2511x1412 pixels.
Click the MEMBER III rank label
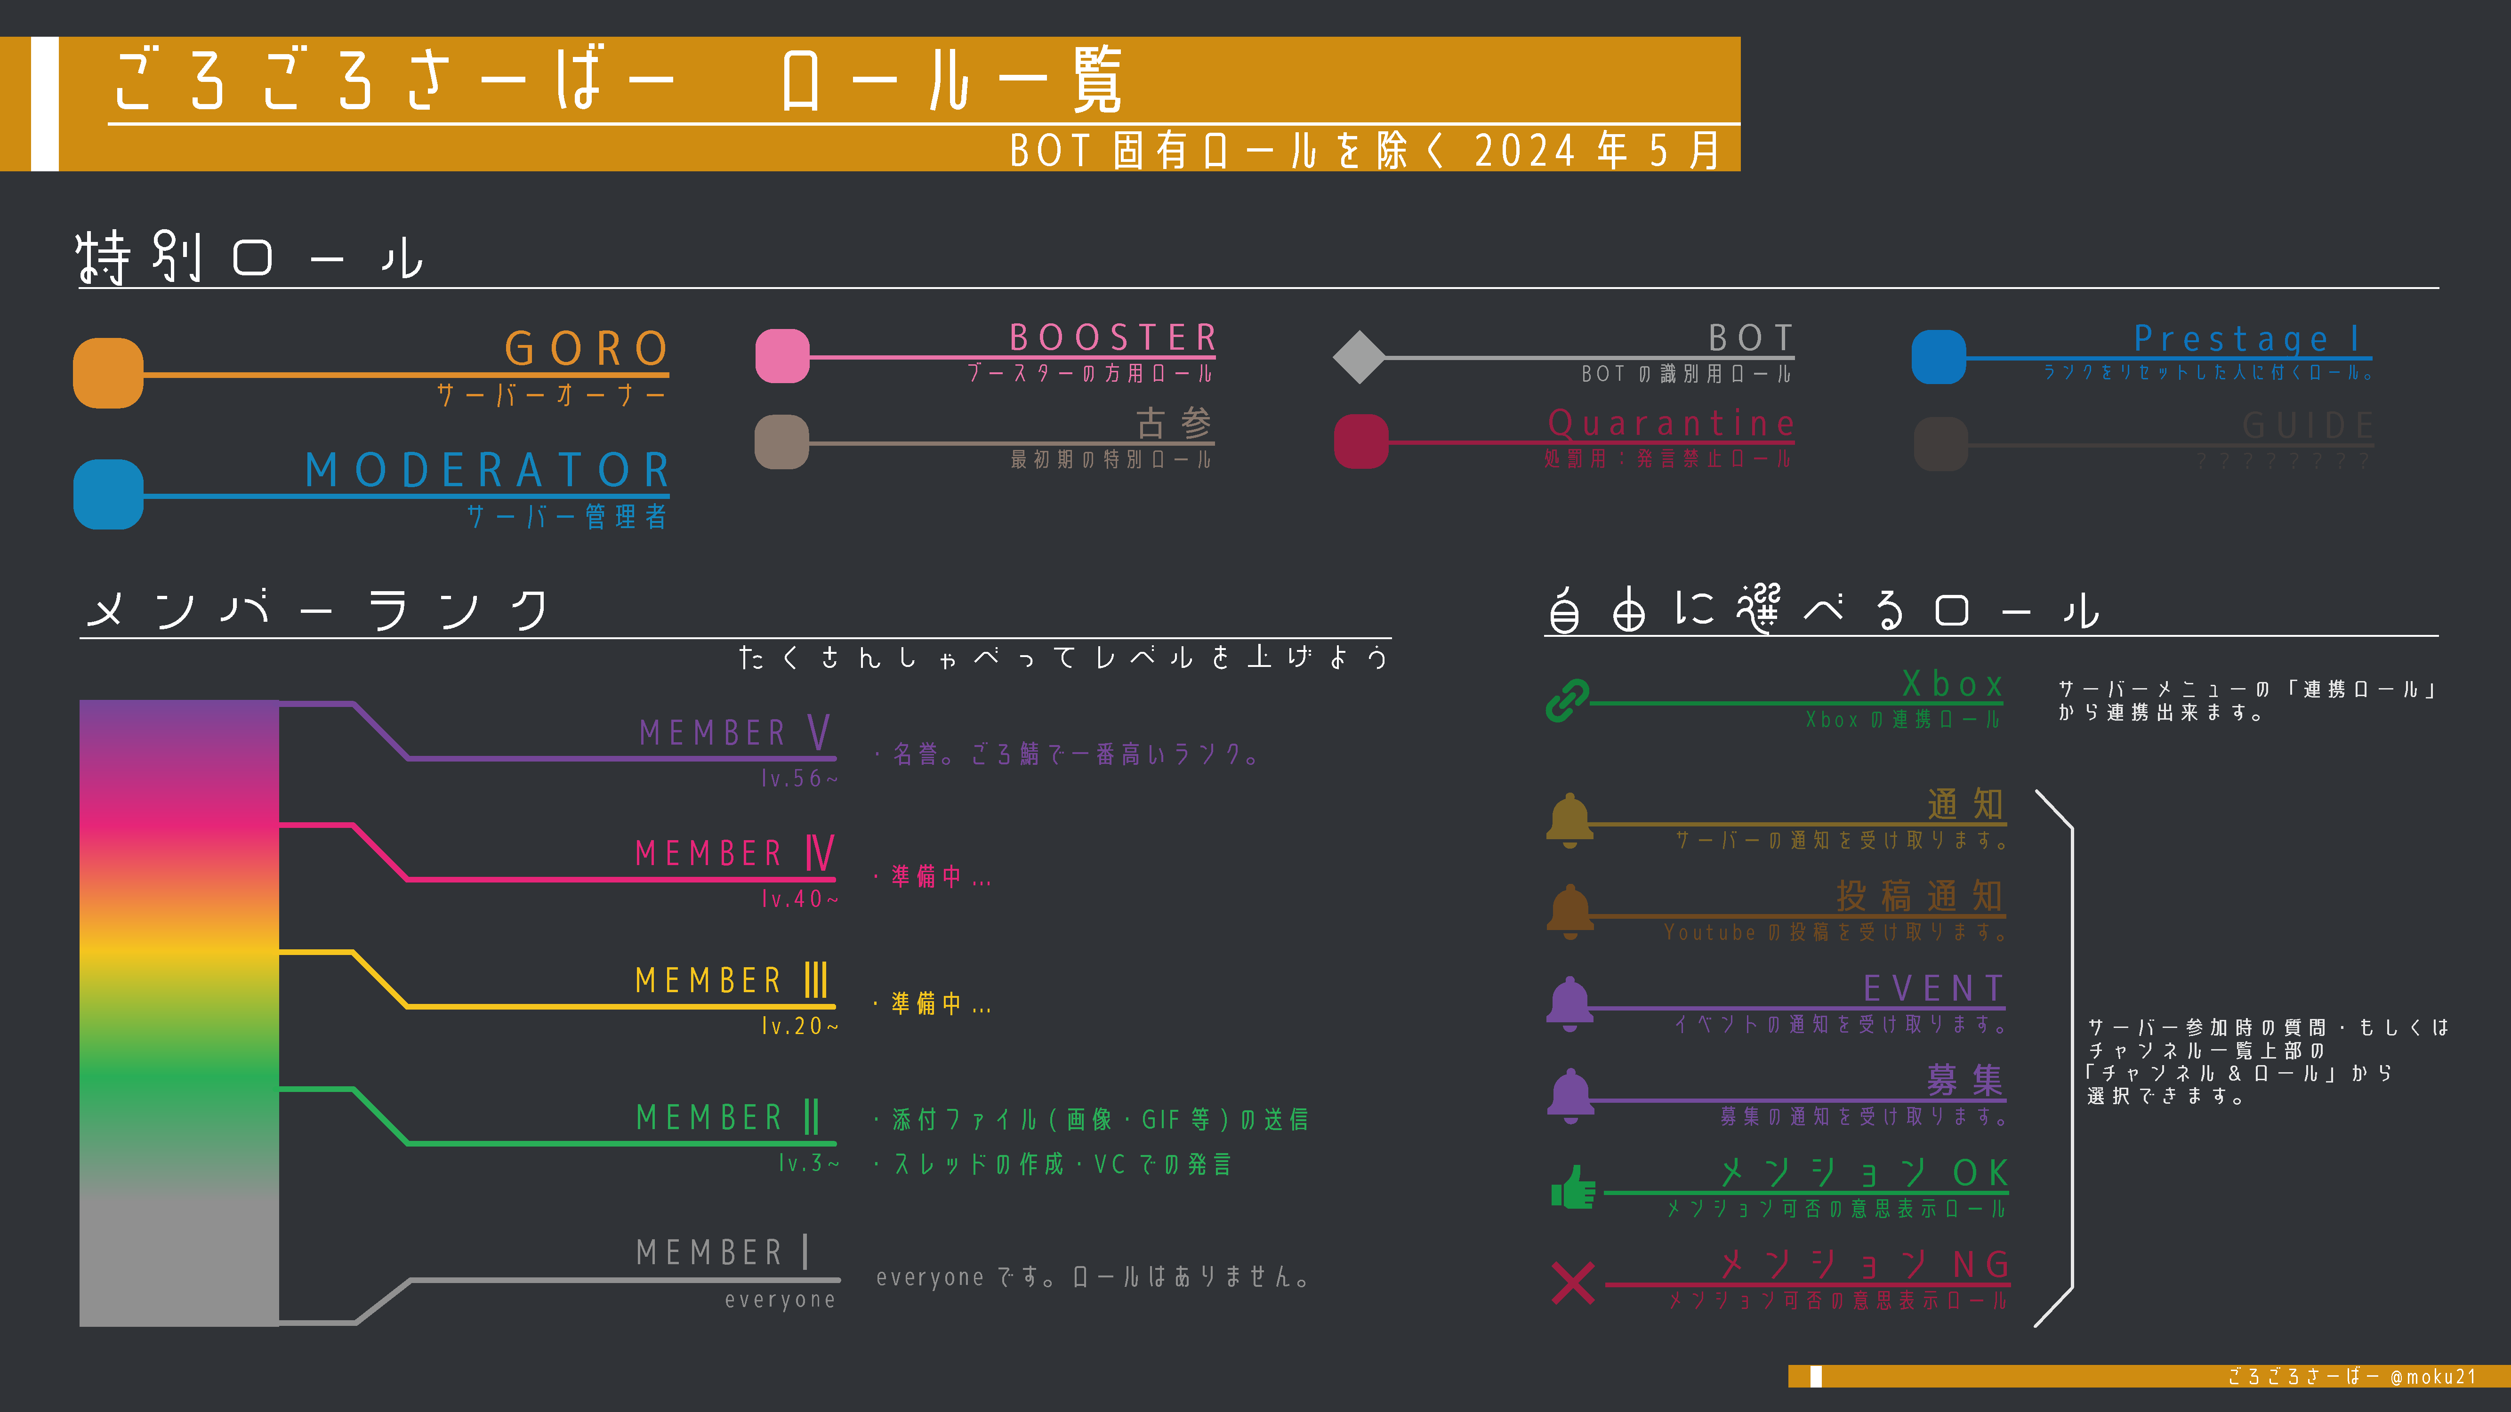[x=732, y=980]
